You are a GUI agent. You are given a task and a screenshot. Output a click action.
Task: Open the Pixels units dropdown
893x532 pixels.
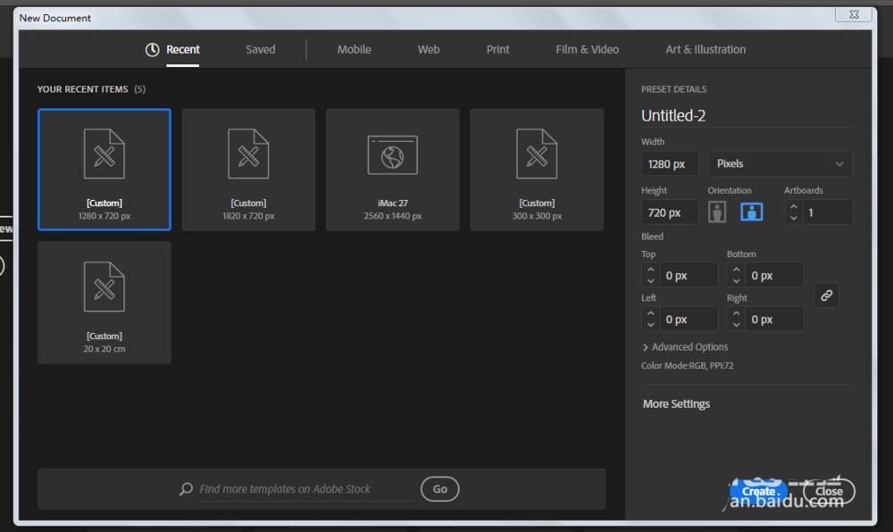[x=780, y=164]
